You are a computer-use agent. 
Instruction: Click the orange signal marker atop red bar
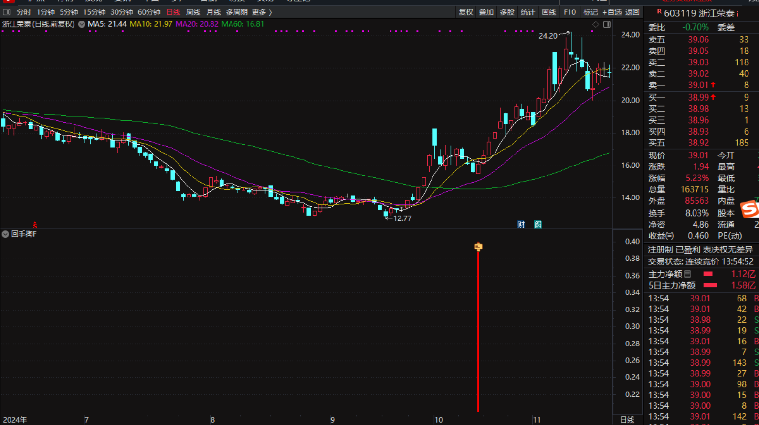click(478, 247)
